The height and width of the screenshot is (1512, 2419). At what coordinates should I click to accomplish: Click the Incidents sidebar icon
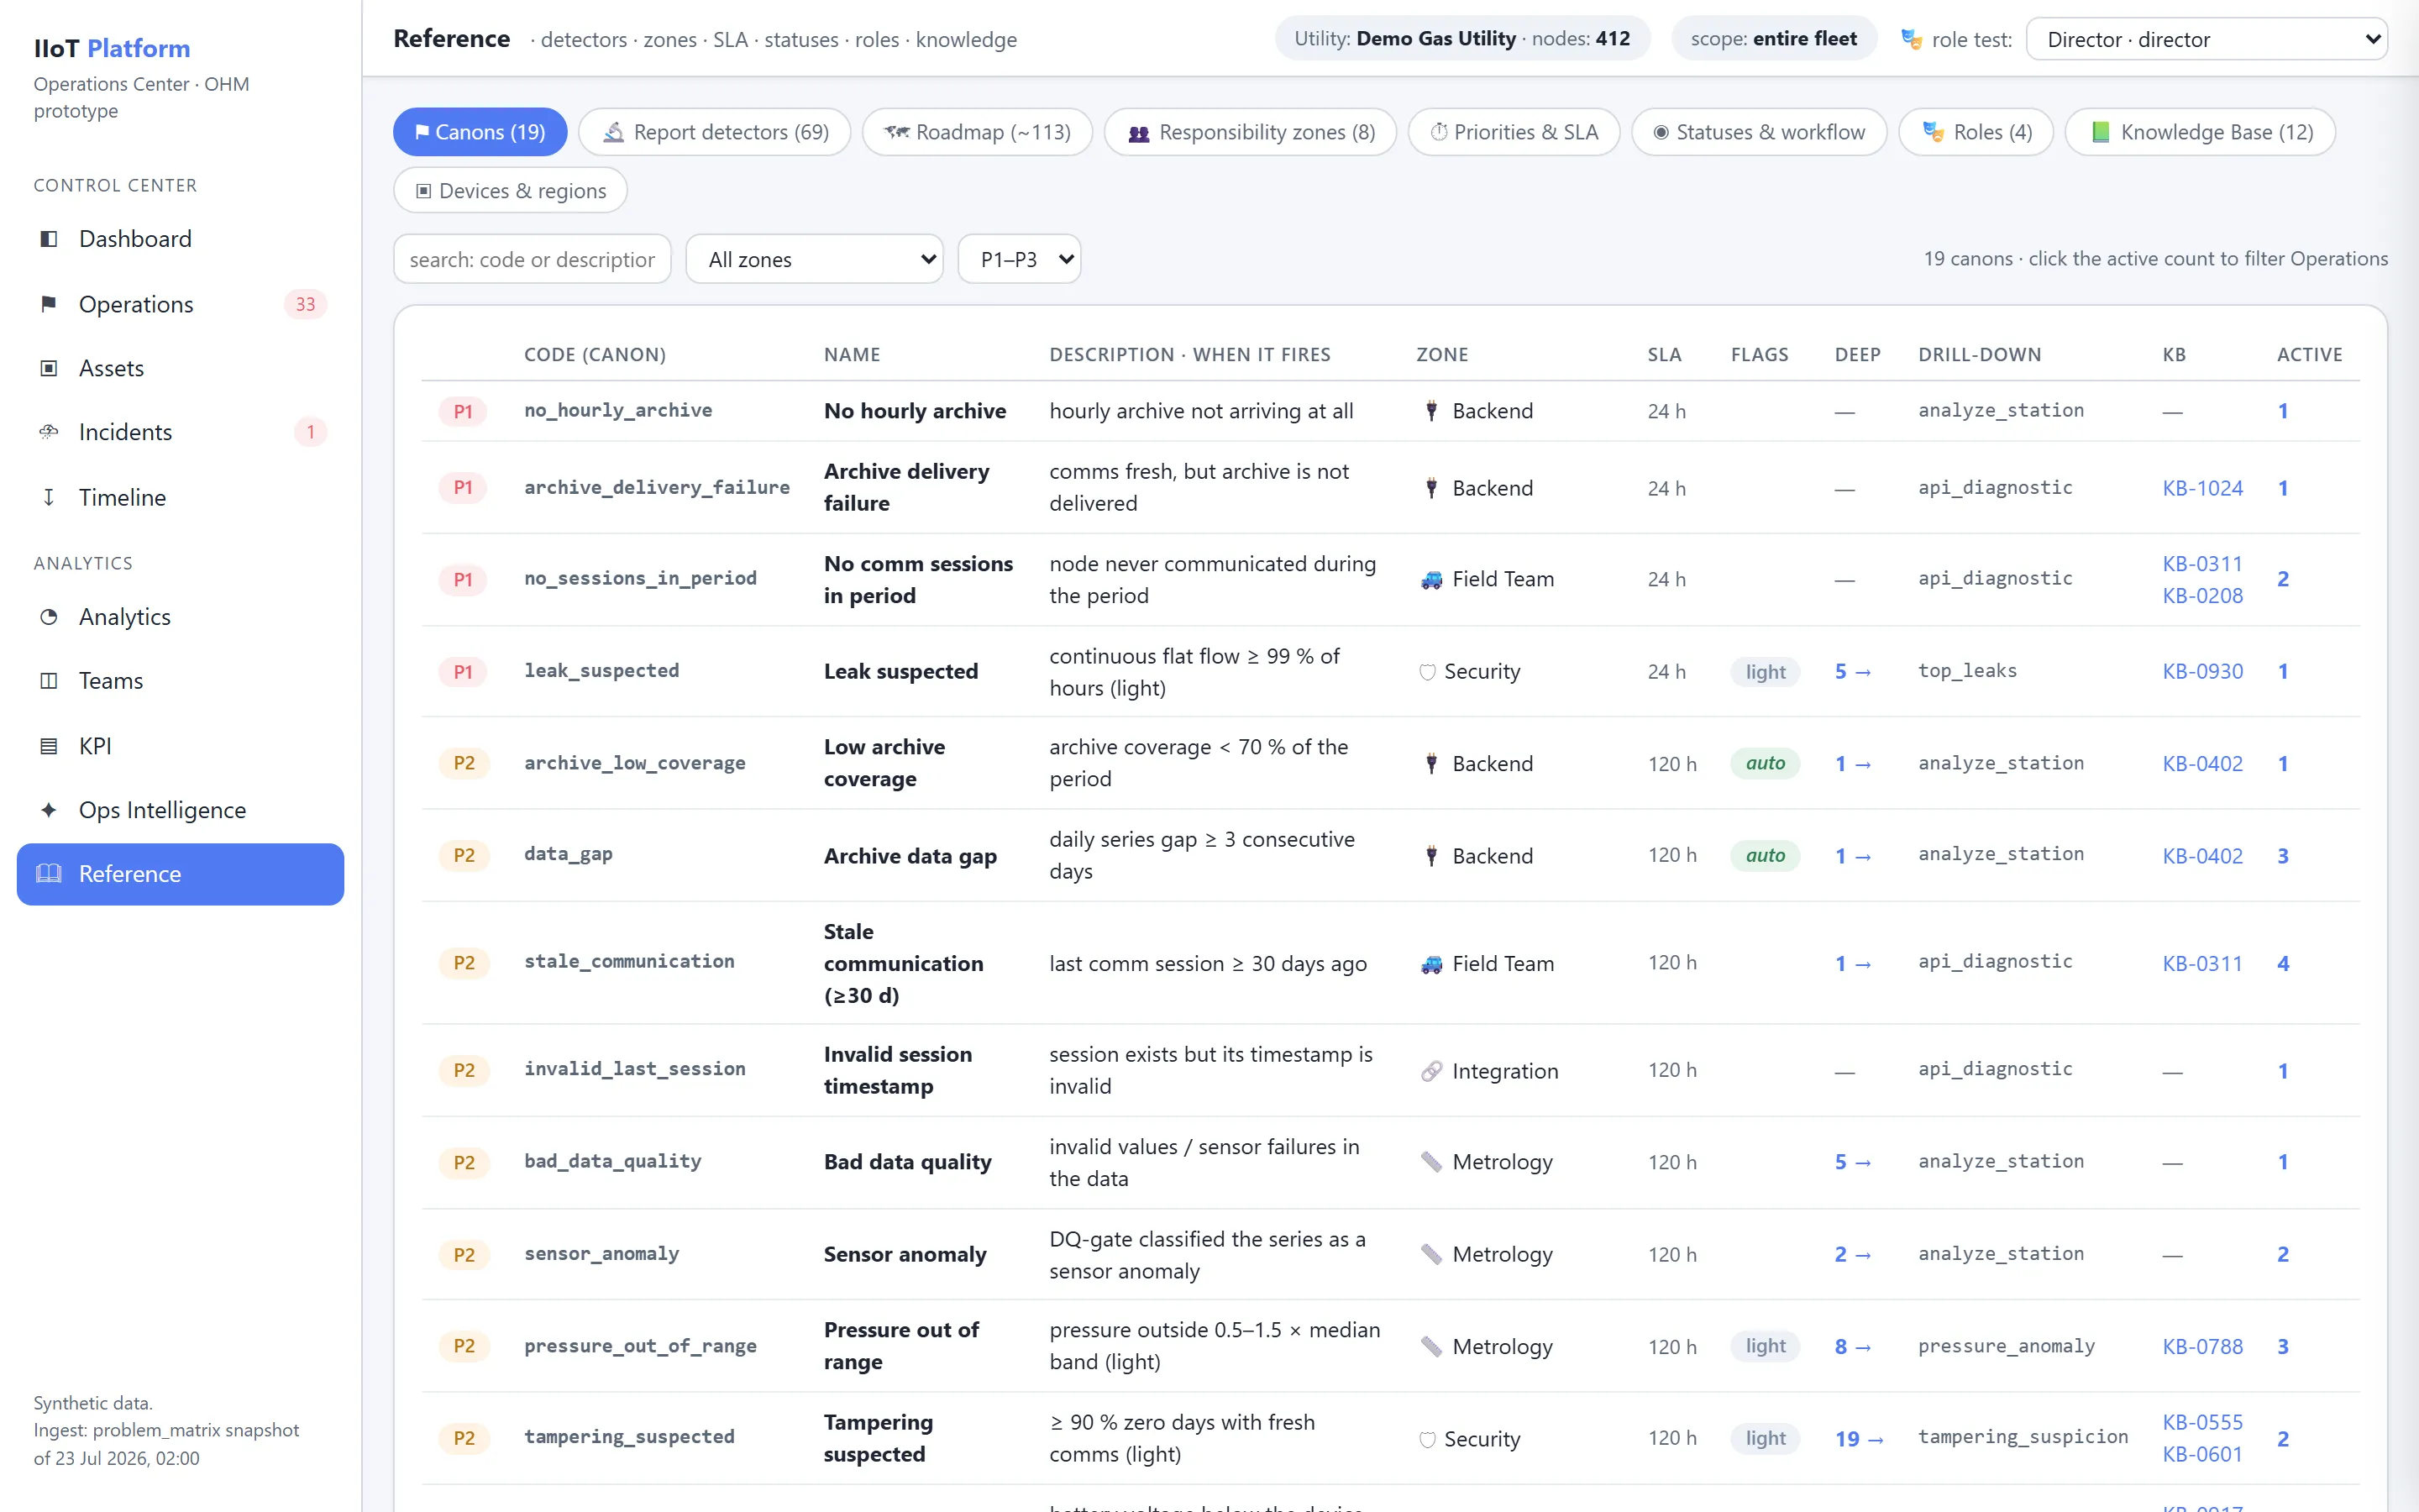pyautogui.click(x=48, y=432)
